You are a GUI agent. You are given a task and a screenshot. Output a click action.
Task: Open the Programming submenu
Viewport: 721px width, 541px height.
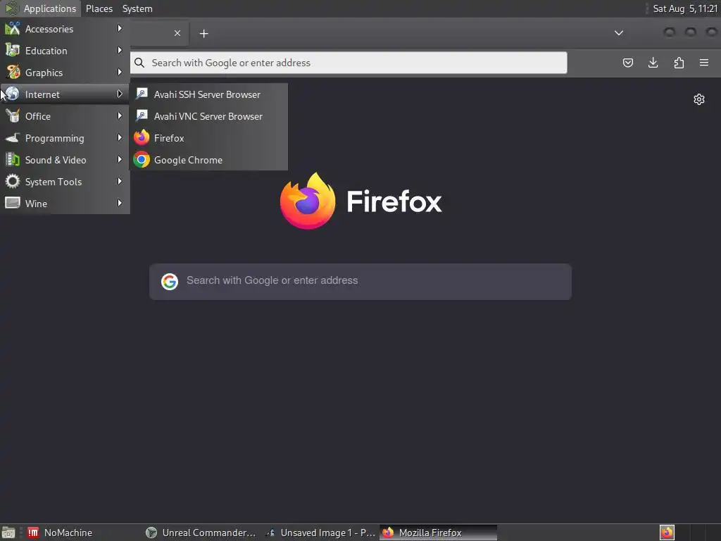[x=65, y=138]
